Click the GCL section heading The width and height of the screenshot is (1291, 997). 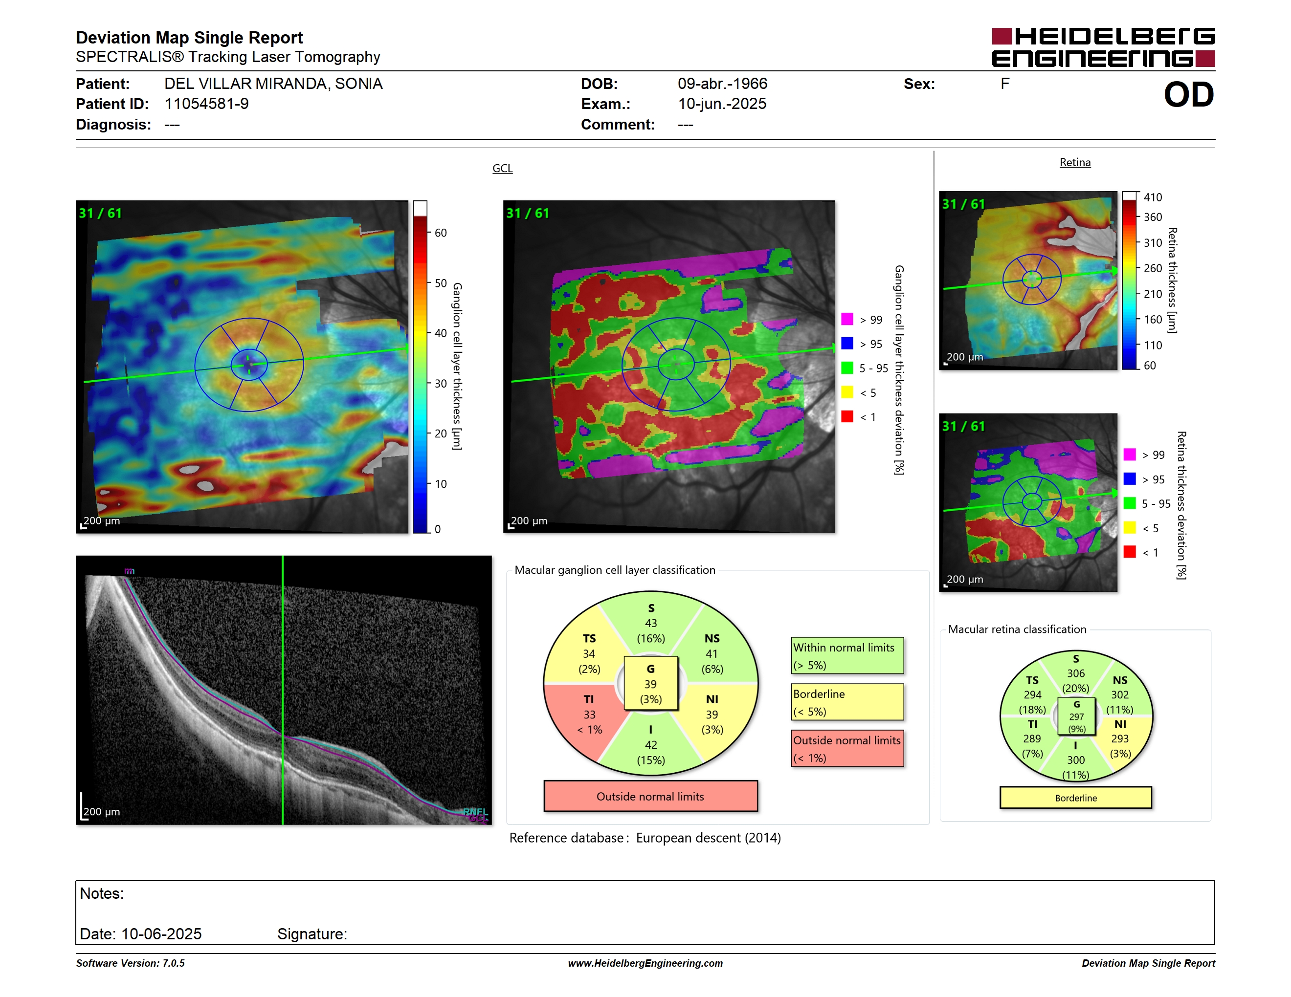(x=502, y=168)
